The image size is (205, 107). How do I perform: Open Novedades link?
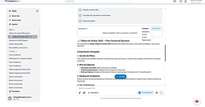pyautogui.click(x=16, y=91)
